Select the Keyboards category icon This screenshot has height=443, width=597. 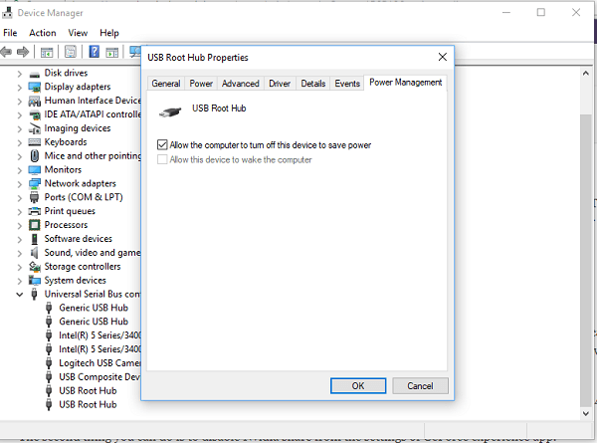coord(34,142)
